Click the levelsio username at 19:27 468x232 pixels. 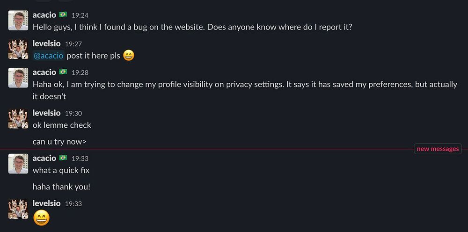coord(46,43)
